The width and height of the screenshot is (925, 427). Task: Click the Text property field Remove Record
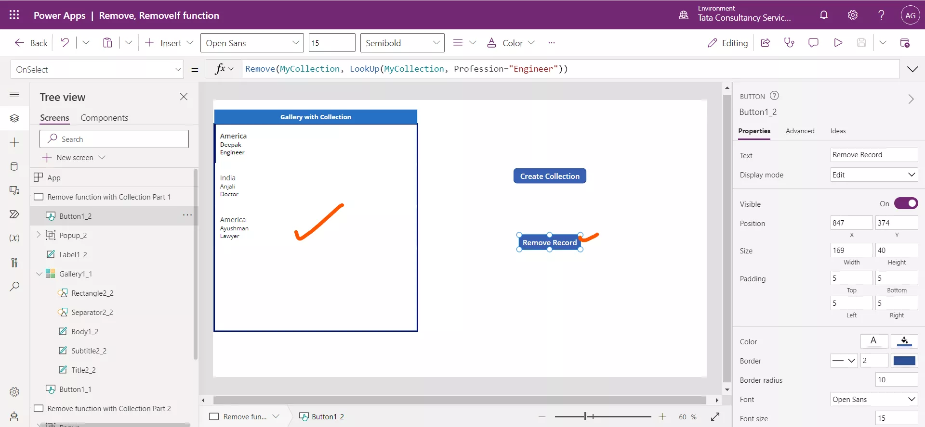tap(874, 155)
